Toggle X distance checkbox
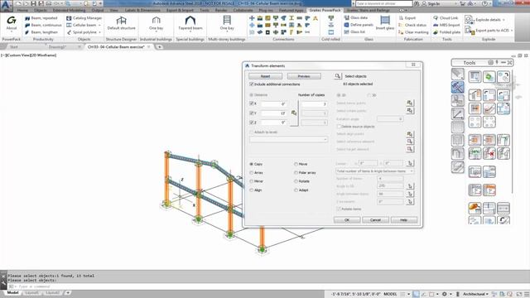This screenshot has height=298, width=530. pyautogui.click(x=251, y=103)
